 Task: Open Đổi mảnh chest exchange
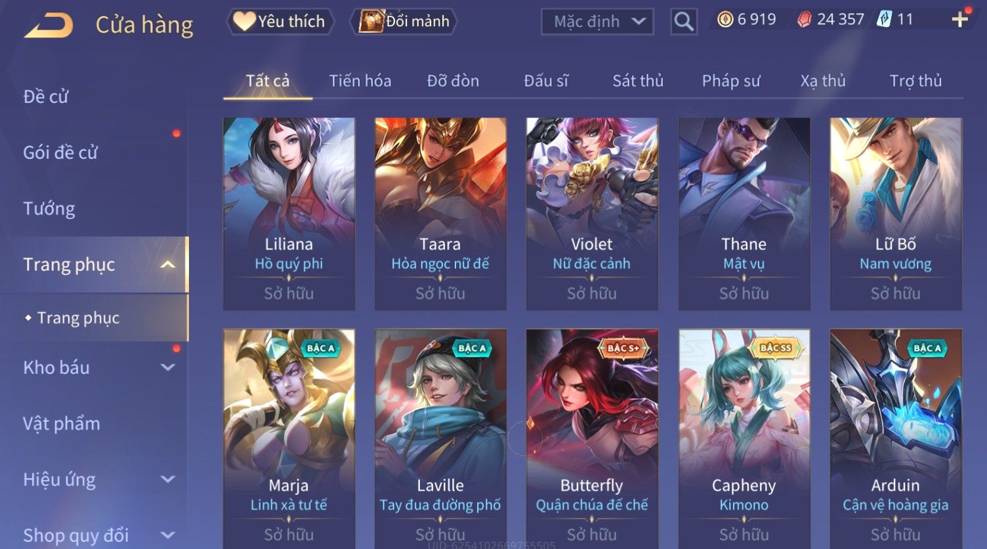[405, 22]
